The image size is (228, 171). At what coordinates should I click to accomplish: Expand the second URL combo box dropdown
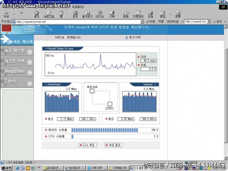coord(209,21)
